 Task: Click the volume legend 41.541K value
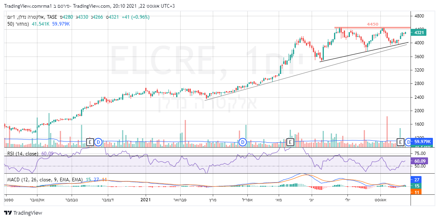point(41,24)
